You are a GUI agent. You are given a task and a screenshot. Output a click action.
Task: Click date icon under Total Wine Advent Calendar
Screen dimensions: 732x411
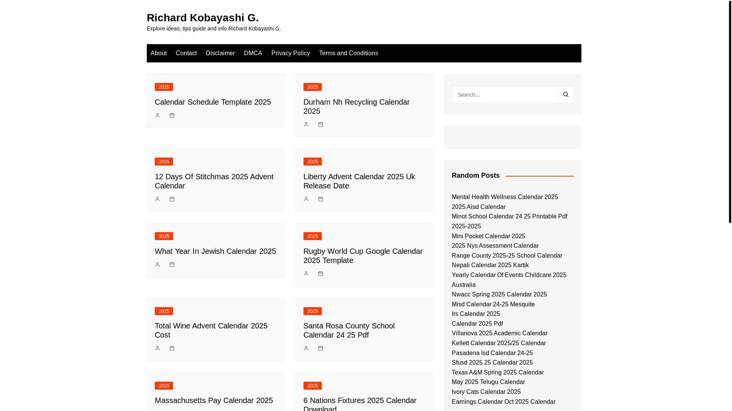pyautogui.click(x=172, y=348)
